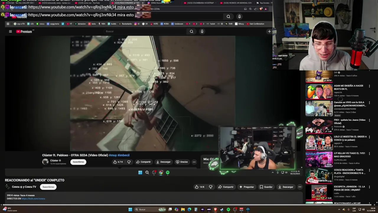Open the Clúster channel avatar
The image size is (378, 213).
[45, 162]
